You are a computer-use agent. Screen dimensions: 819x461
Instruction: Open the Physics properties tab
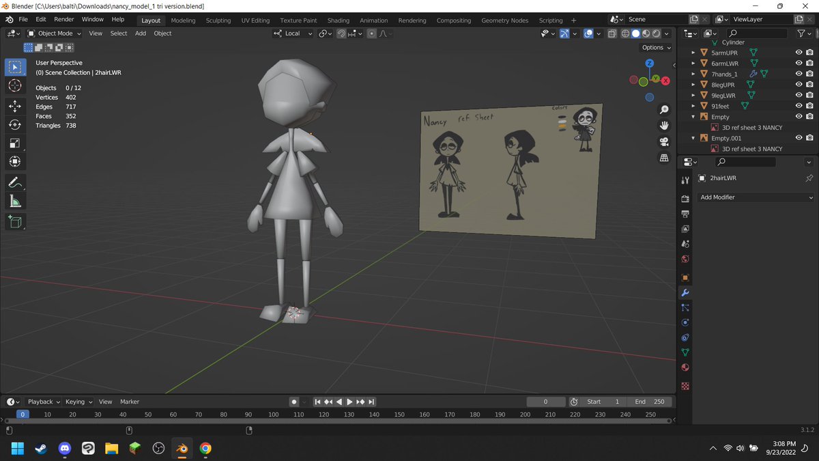click(685, 322)
